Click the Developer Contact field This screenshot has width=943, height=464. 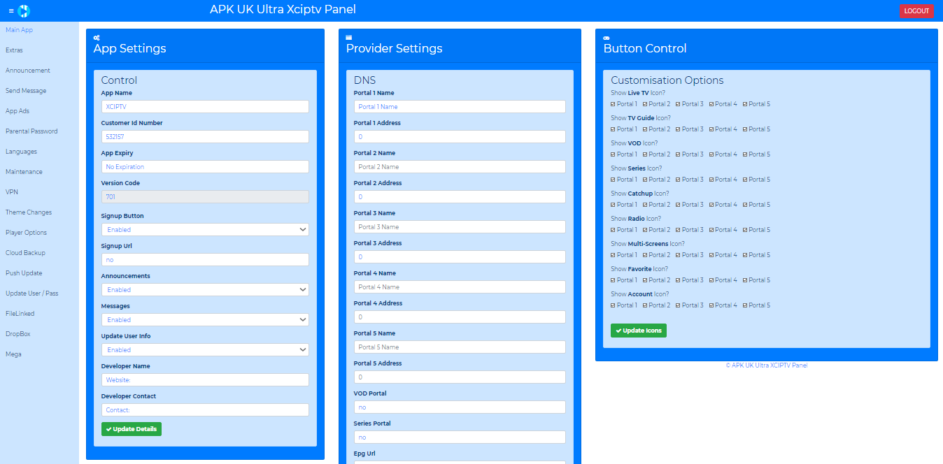(x=205, y=409)
